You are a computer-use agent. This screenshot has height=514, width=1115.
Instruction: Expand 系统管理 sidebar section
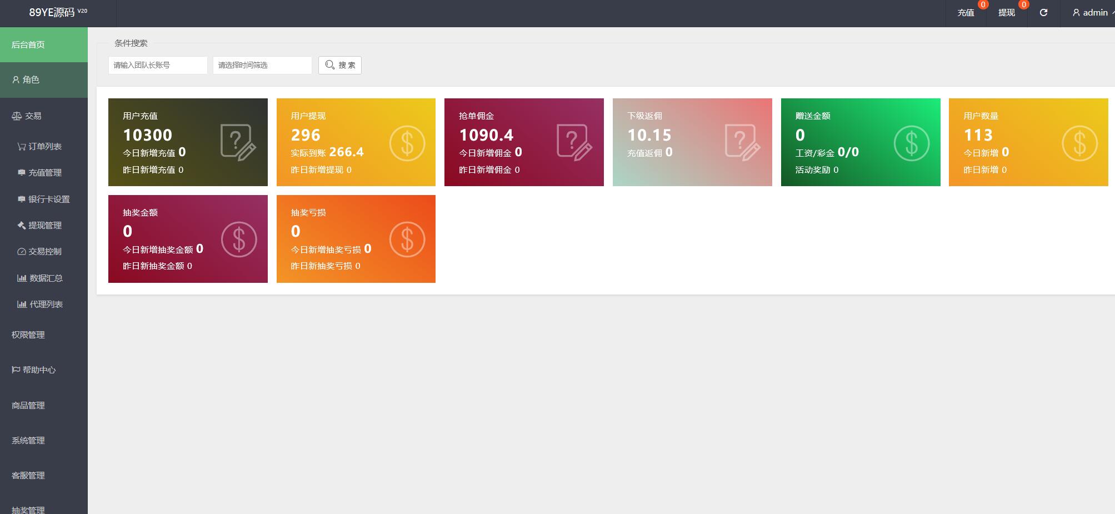click(44, 440)
